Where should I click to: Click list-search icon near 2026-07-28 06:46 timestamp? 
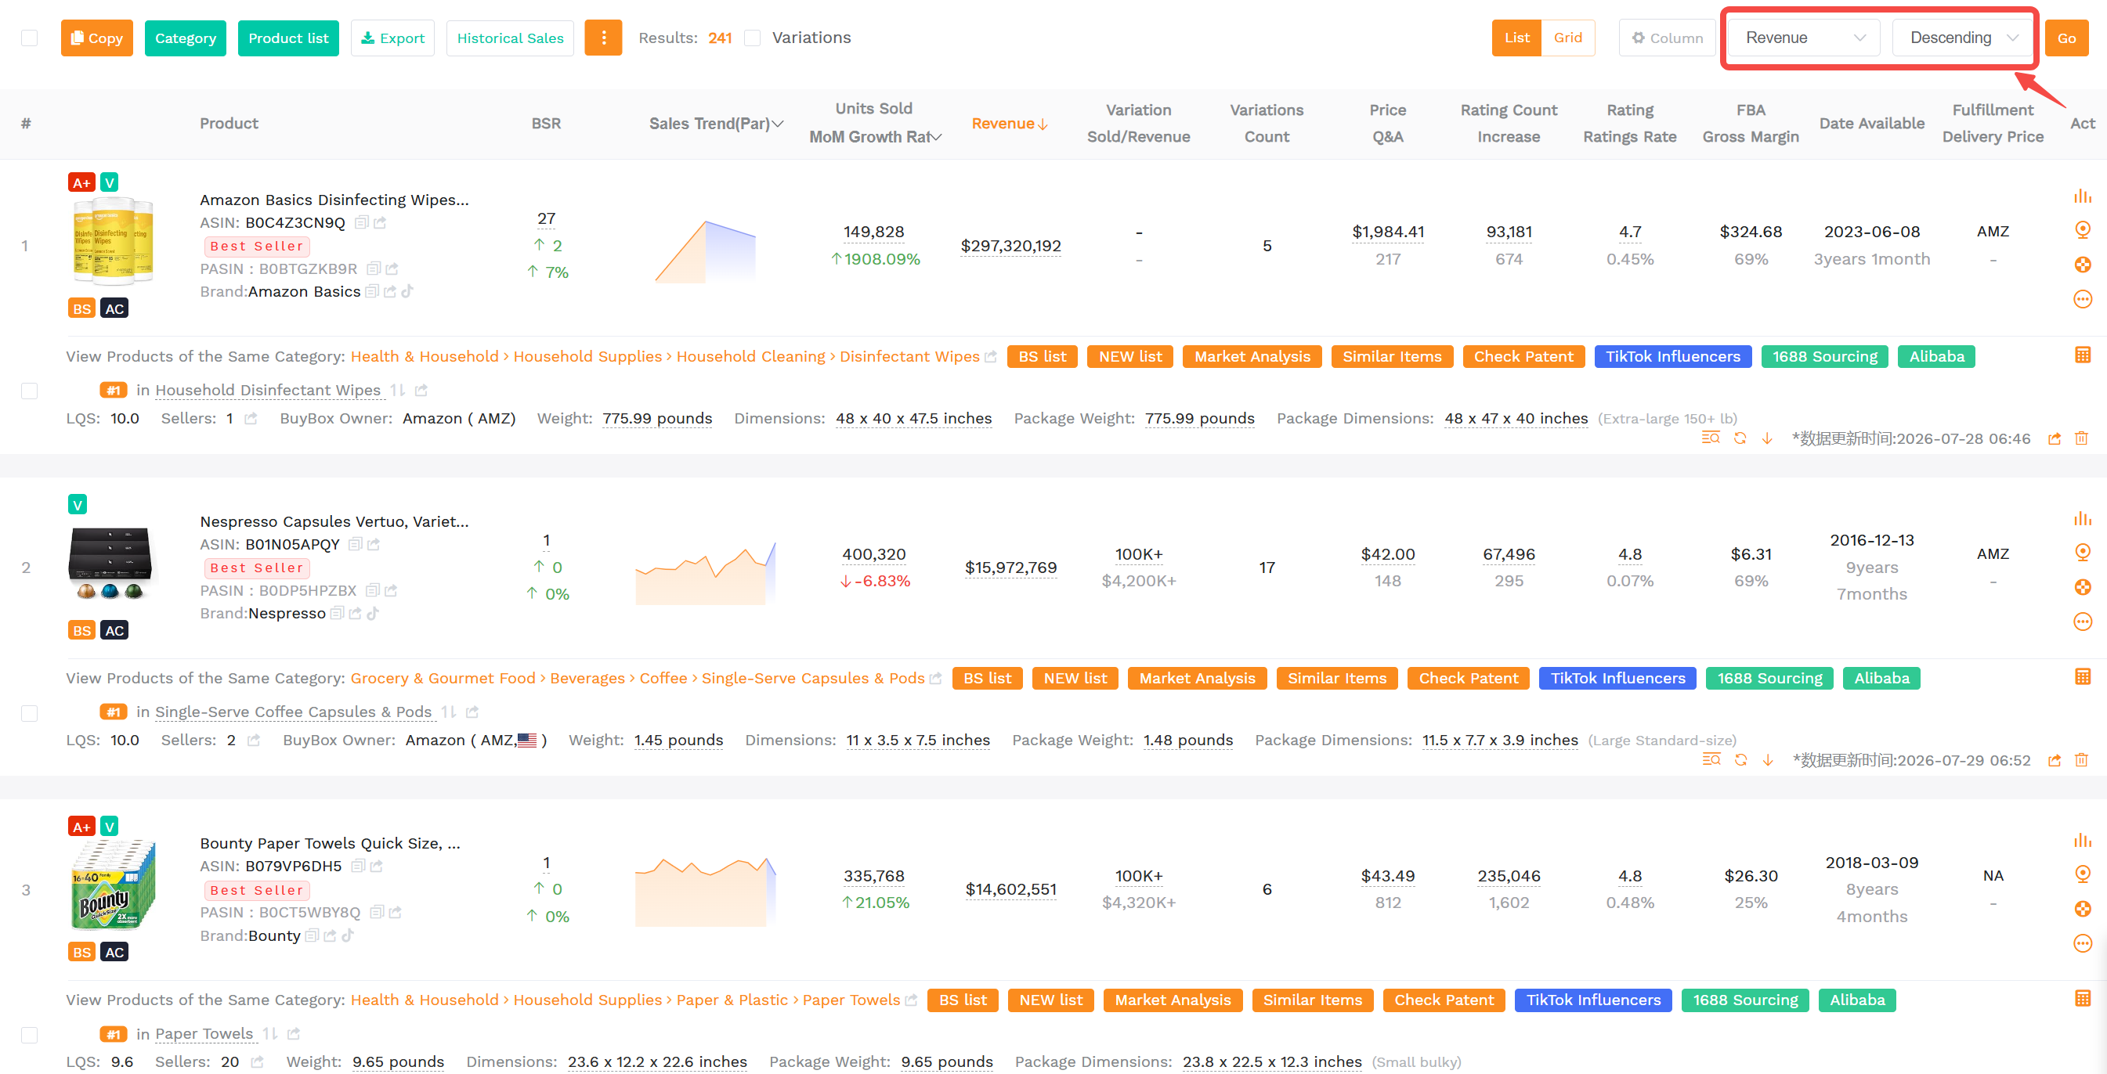coord(1711,438)
